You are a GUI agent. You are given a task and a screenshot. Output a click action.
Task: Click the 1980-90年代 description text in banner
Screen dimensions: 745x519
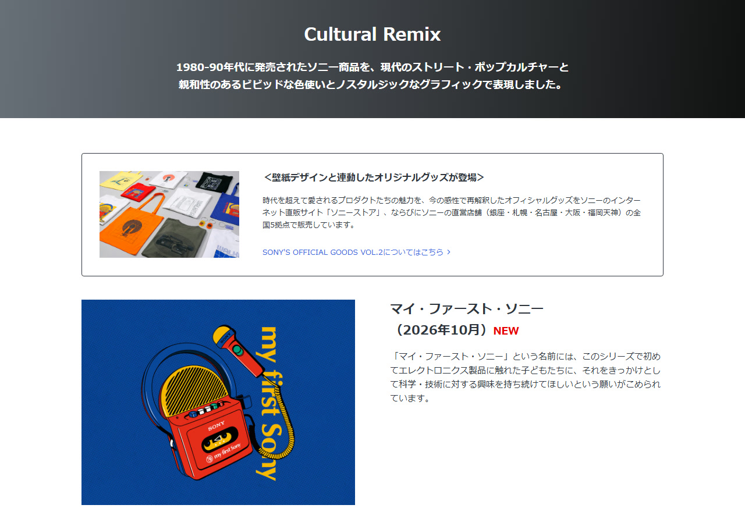pyautogui.click(x=372, y=76)
